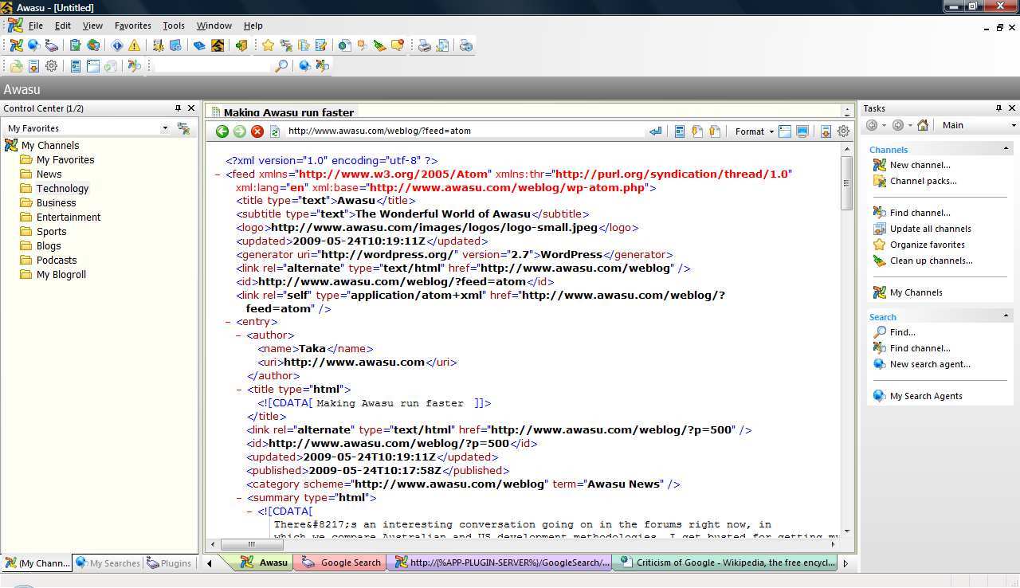This screenshot has height=588, width=1020.
Task: Collapse the entry XML element
Action: tap(229, 322)
